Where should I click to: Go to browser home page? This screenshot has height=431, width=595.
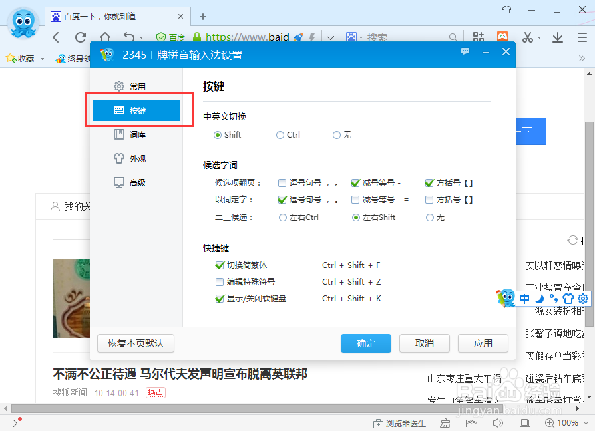click(x=105, y=37)
